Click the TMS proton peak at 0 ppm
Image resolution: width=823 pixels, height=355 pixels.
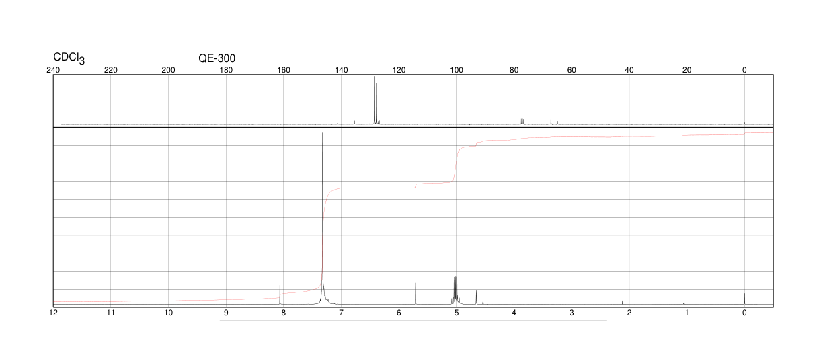(744, 299)
